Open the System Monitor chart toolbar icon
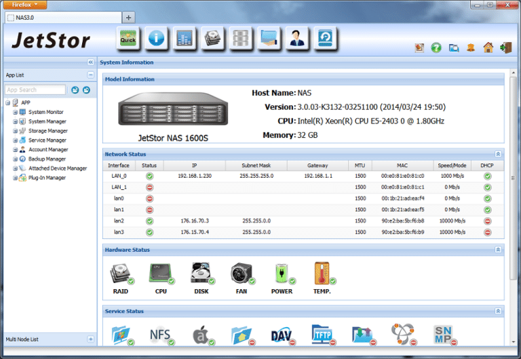Screen dimensions: 521x359 [185, 38]
